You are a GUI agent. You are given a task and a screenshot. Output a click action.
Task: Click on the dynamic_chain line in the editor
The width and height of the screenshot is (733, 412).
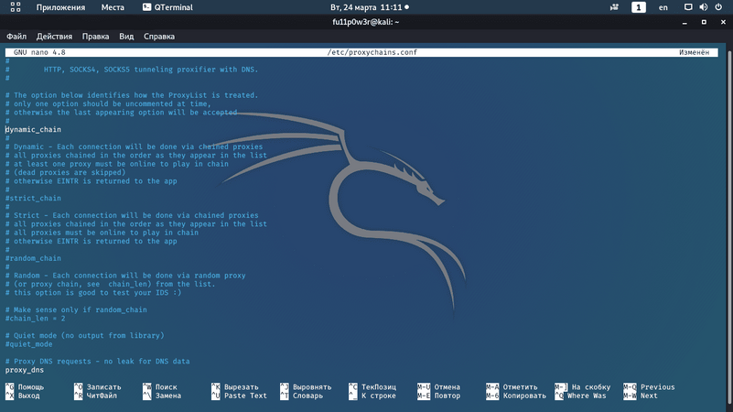pyautogui.click(x=34, y=130)
